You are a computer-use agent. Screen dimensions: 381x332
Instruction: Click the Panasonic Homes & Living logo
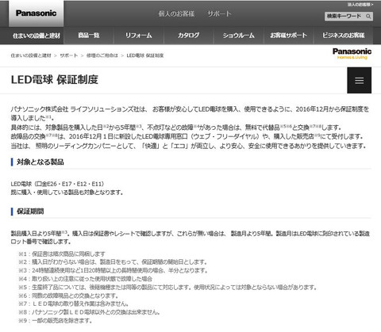352,53
